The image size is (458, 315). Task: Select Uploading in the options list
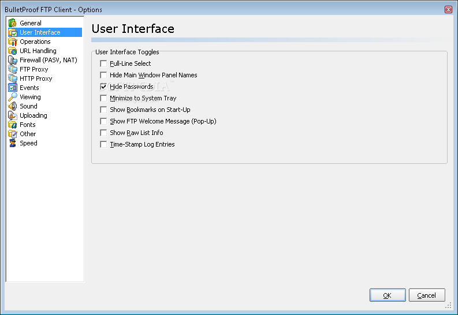[33, 115]
